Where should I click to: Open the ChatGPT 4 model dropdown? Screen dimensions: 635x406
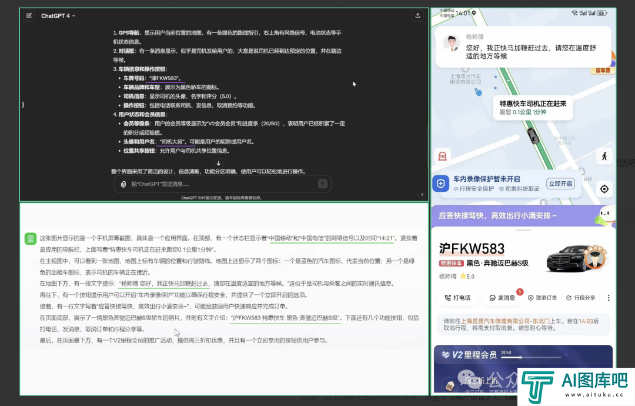coord(58,16)
